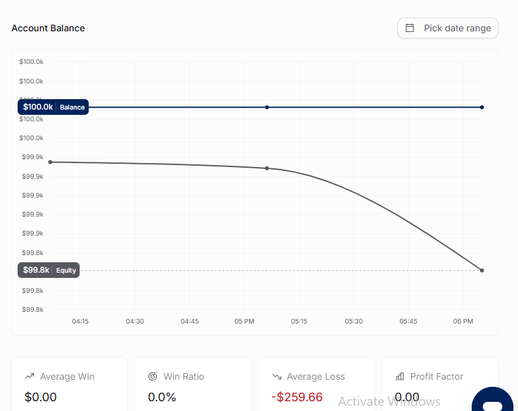This screenshot has height=411, width=518.
Task: Click the final balance point near 06 PM
Action: coord(482,107)
